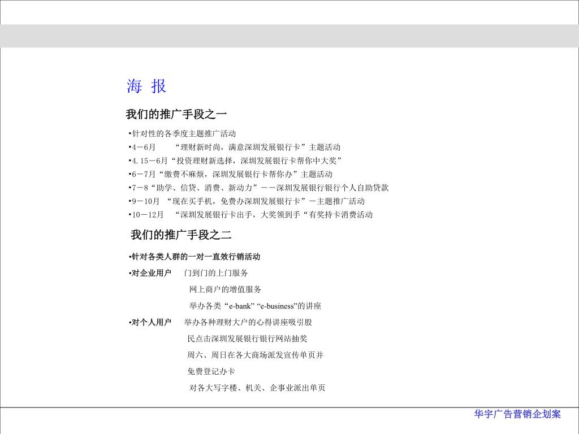Image resolution: width=579 pixels, height=434 pixels.
Task: Select line 民点击深圳发展银行银行网站抽奖
Action: click(x=248, y=338)
